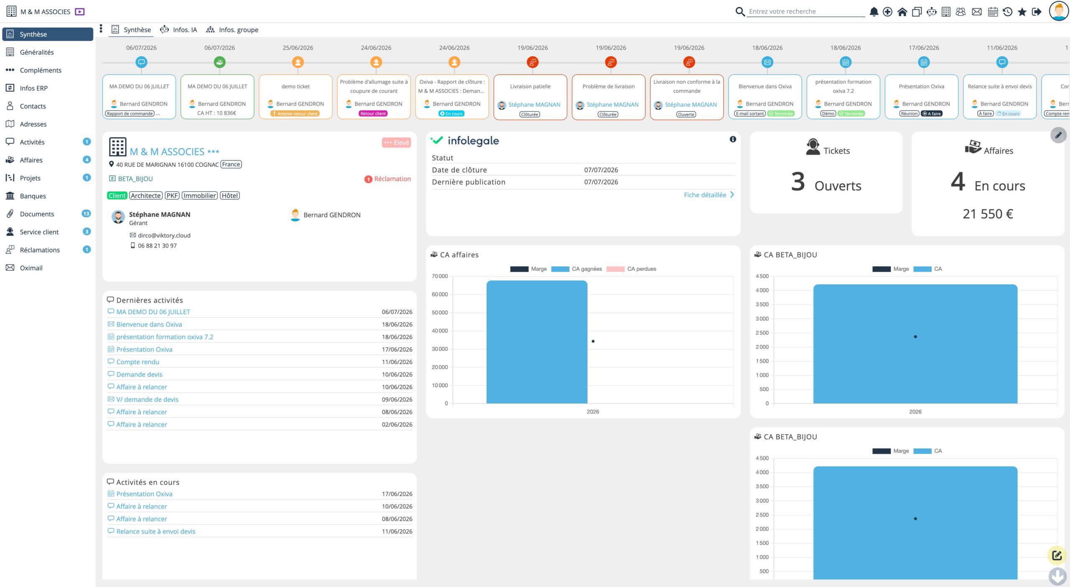Open the user avatar profile
This screenshot has height=587, width=1070.
(x=1058, y=11)
